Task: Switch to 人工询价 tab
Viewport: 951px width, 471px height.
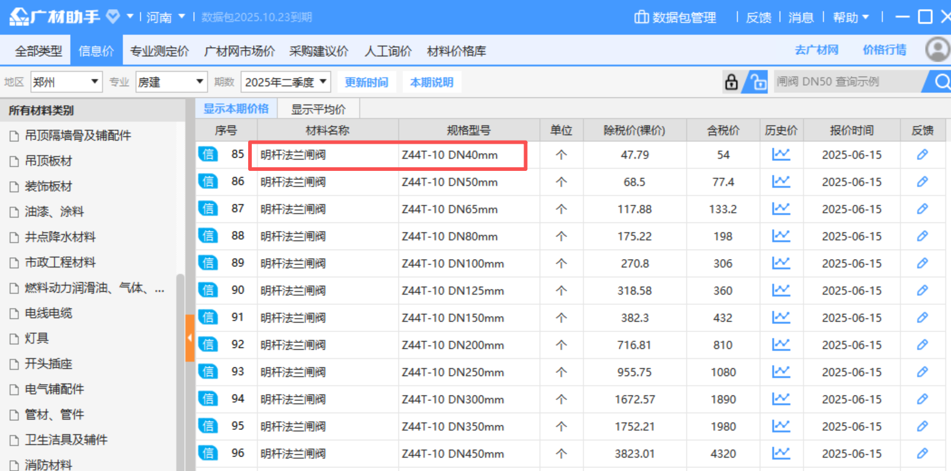Action: click(x=388, y=51)
